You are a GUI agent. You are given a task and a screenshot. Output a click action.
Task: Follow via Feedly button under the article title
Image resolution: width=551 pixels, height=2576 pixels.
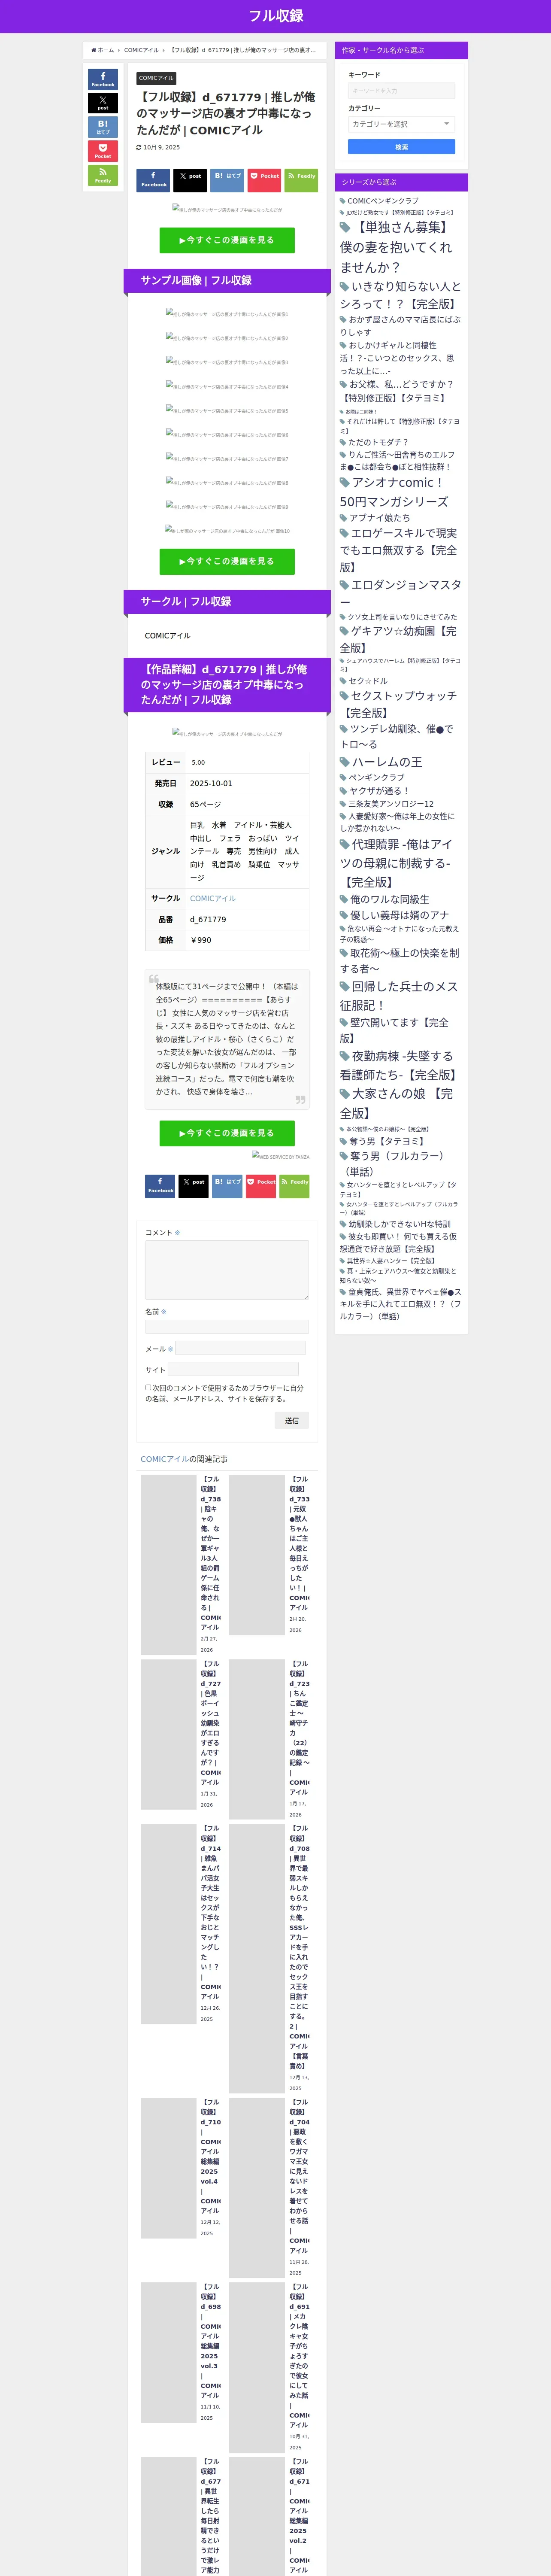click(301, 180)
